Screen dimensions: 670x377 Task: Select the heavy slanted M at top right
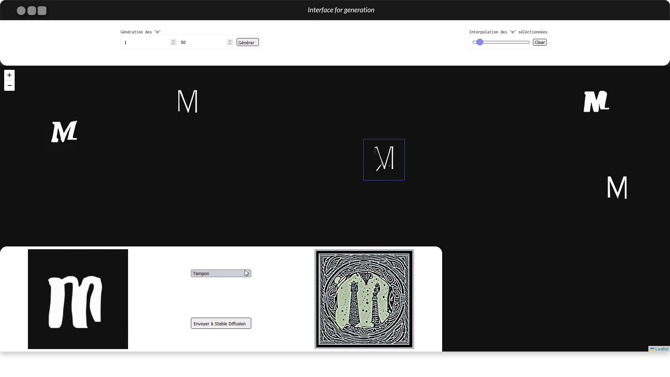coord(596,102)
